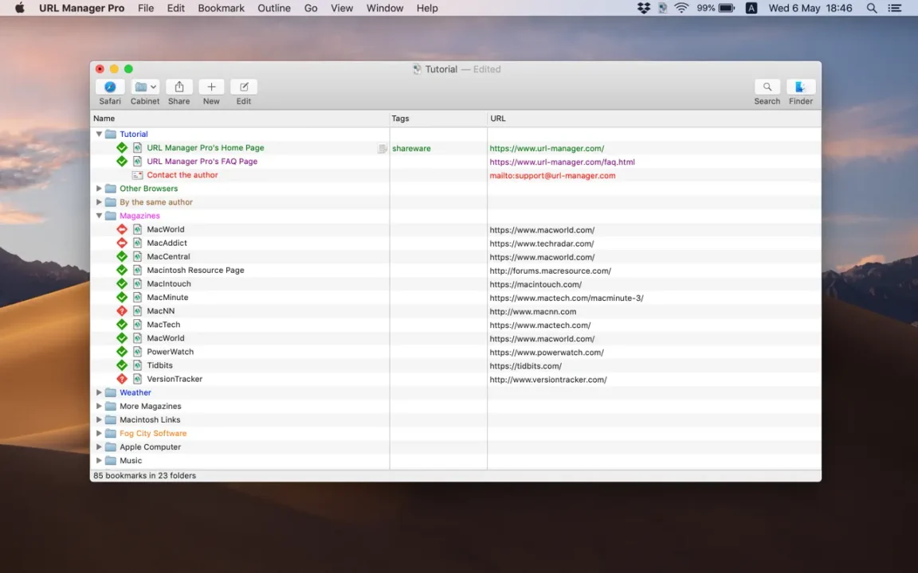Collapse the Magazines folder
Image resolution: width=918 pixels, height=573 pixels.
click(99, 216)
